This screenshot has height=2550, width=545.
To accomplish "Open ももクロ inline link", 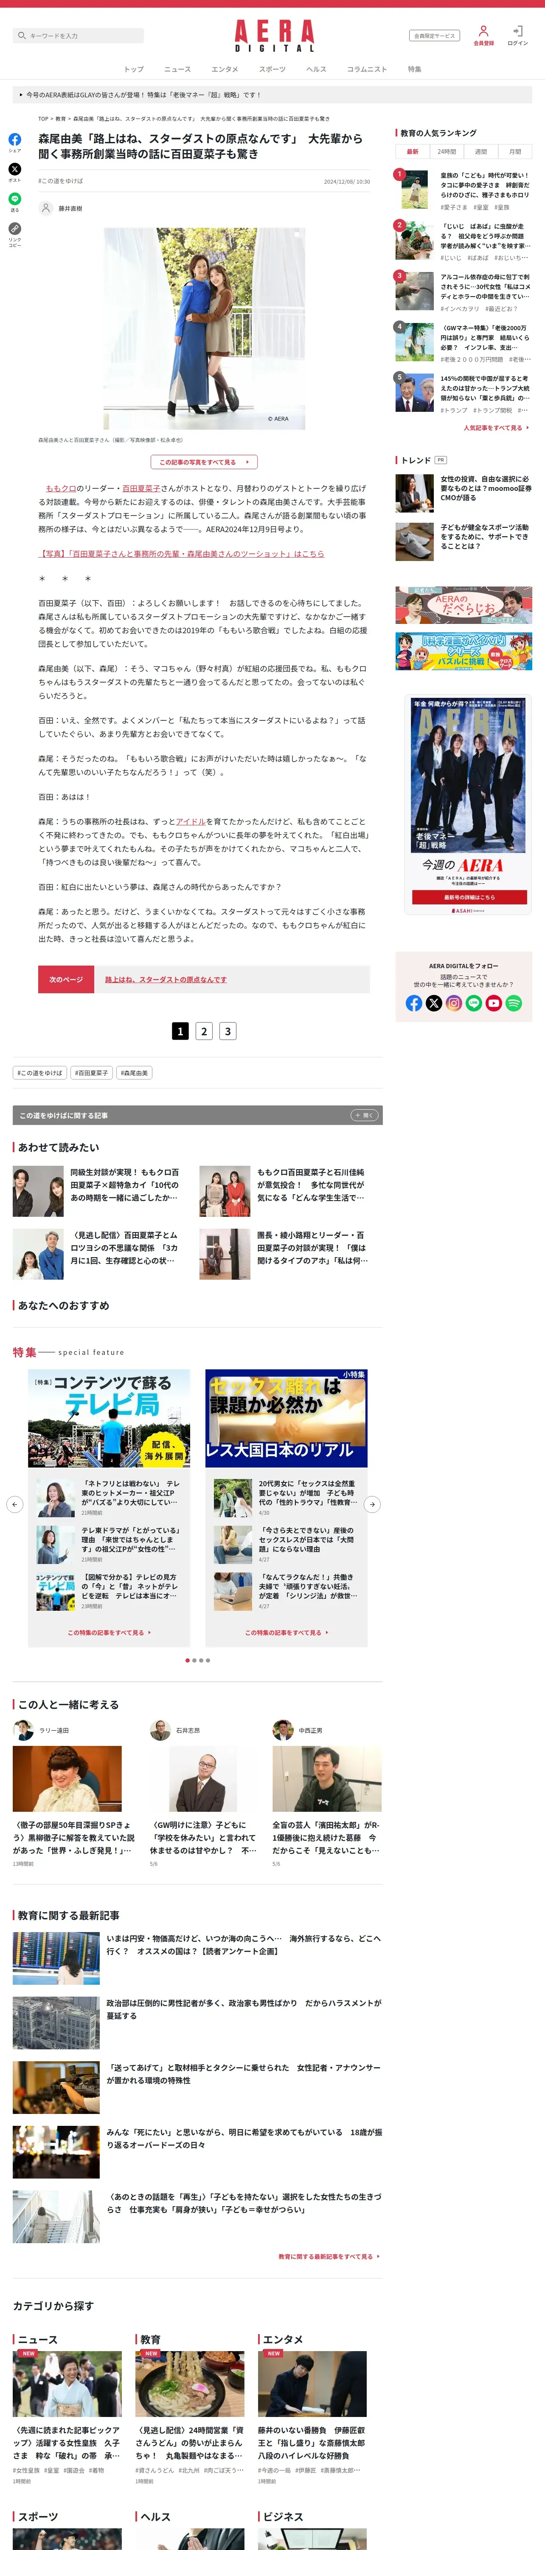I will (61, 488).
